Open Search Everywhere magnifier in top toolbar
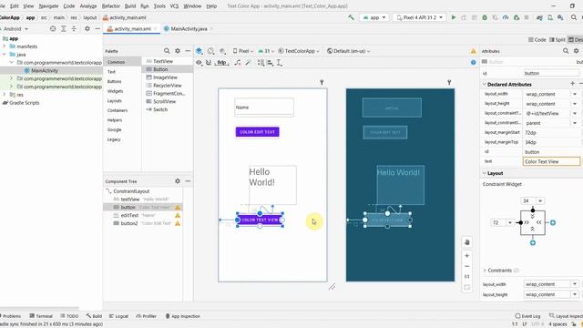583x328 pixels. point(574,17)
